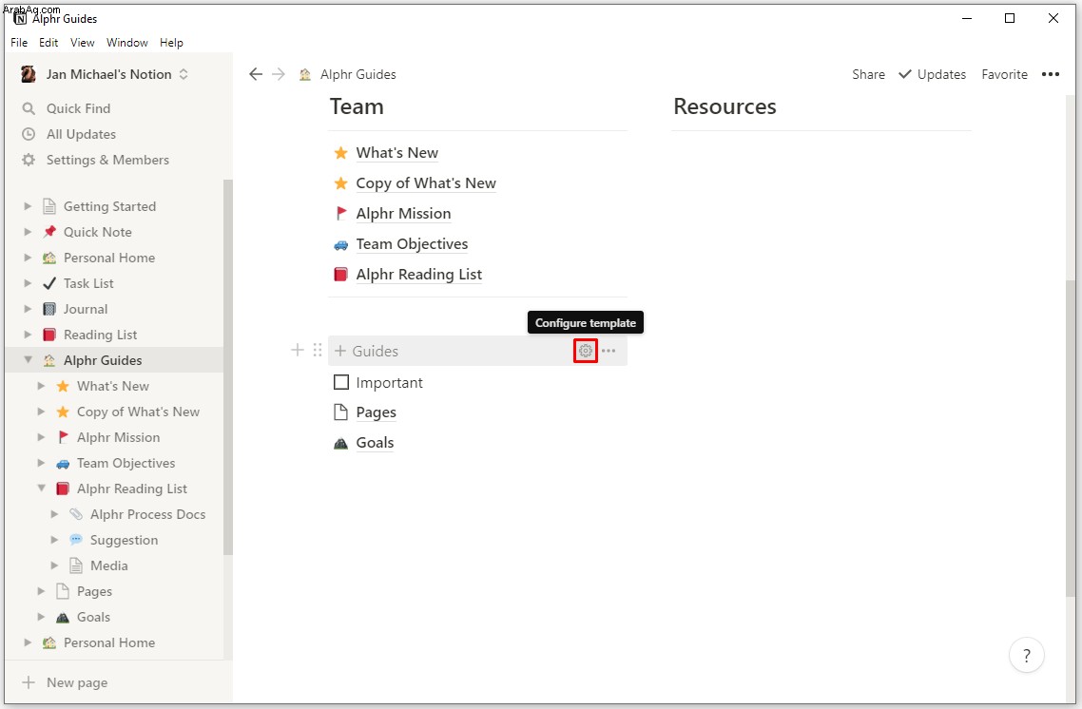Click the Resources heading
The width and height of the screenshot is (1082, 709).
click(x=725, y=106)
